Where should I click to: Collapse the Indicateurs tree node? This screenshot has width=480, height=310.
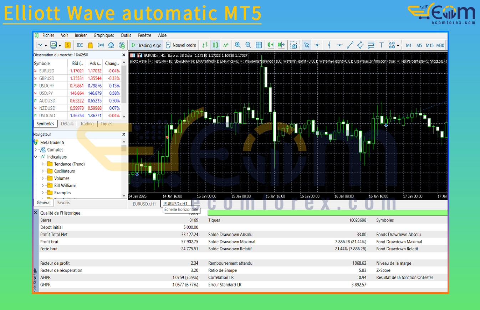(x=36, y=157)
